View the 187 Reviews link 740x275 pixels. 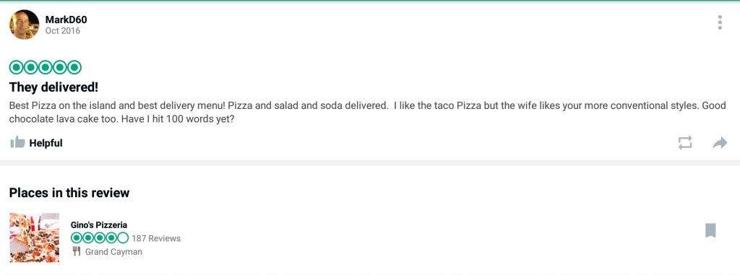coord(156,238)
